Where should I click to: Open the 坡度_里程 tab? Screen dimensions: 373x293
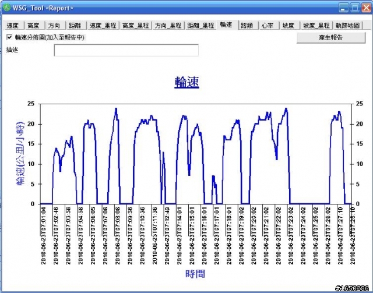click(316, 25)
